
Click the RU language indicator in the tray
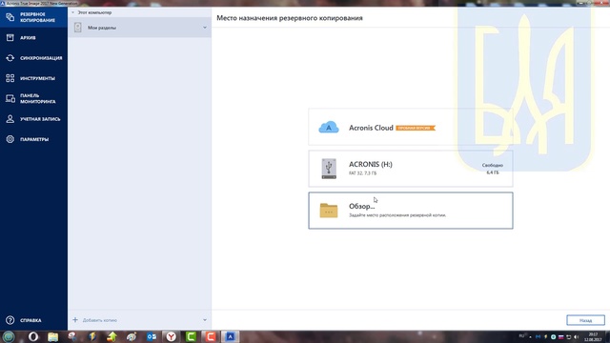[521, 336]
